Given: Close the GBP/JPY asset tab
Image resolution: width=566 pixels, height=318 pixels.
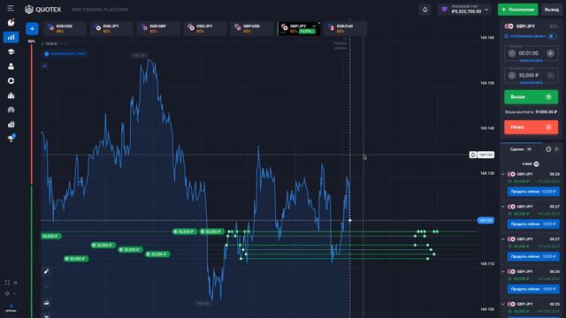Looking at the screenshot, I should [x=319, y=23].
